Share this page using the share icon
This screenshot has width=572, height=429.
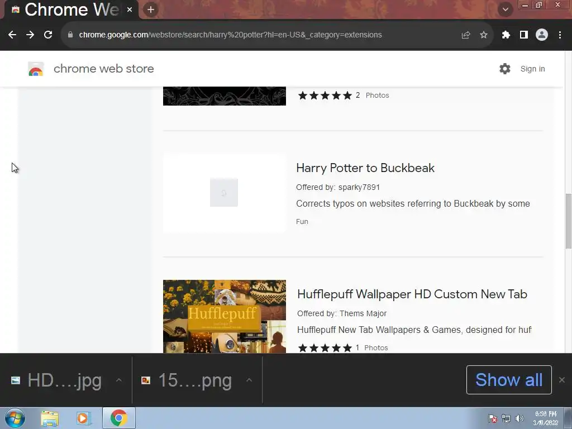pyautogui.click(x=466, y=35)
